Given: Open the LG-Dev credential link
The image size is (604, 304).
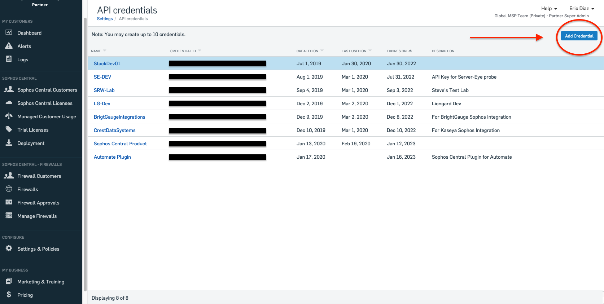Looking at the screenshot, I should [102, 103].
